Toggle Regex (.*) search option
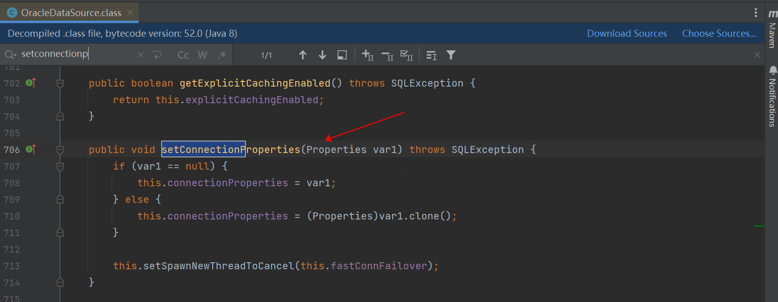 222,55
